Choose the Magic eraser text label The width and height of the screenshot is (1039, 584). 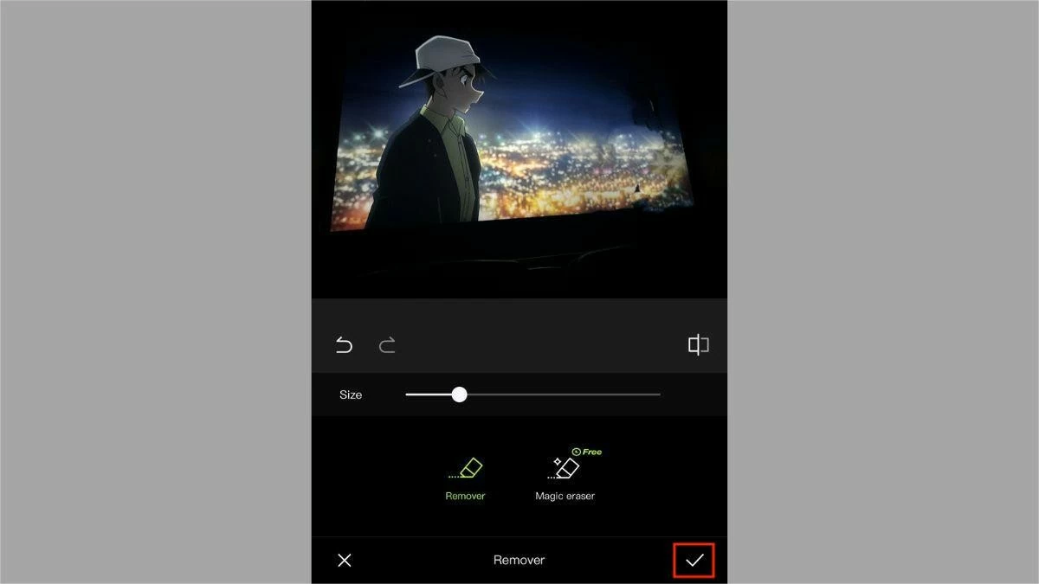tap(565, 496)
